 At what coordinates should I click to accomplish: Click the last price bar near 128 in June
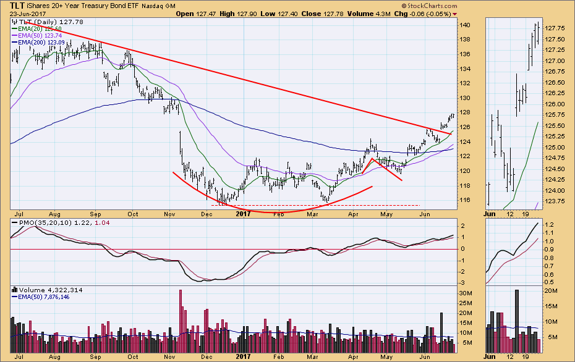[x=453, y=116]
